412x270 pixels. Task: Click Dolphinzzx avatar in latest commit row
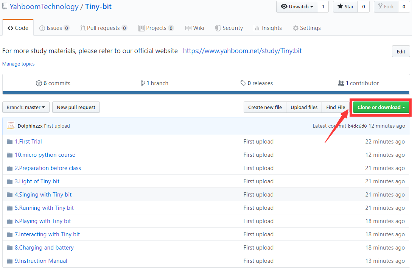click(x=11, y=126)
